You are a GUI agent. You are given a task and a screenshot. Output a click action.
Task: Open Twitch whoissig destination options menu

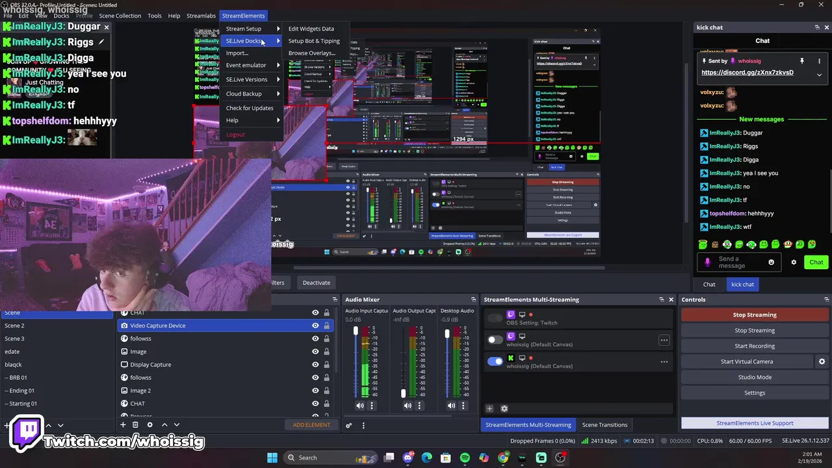(x=664, y=340)
